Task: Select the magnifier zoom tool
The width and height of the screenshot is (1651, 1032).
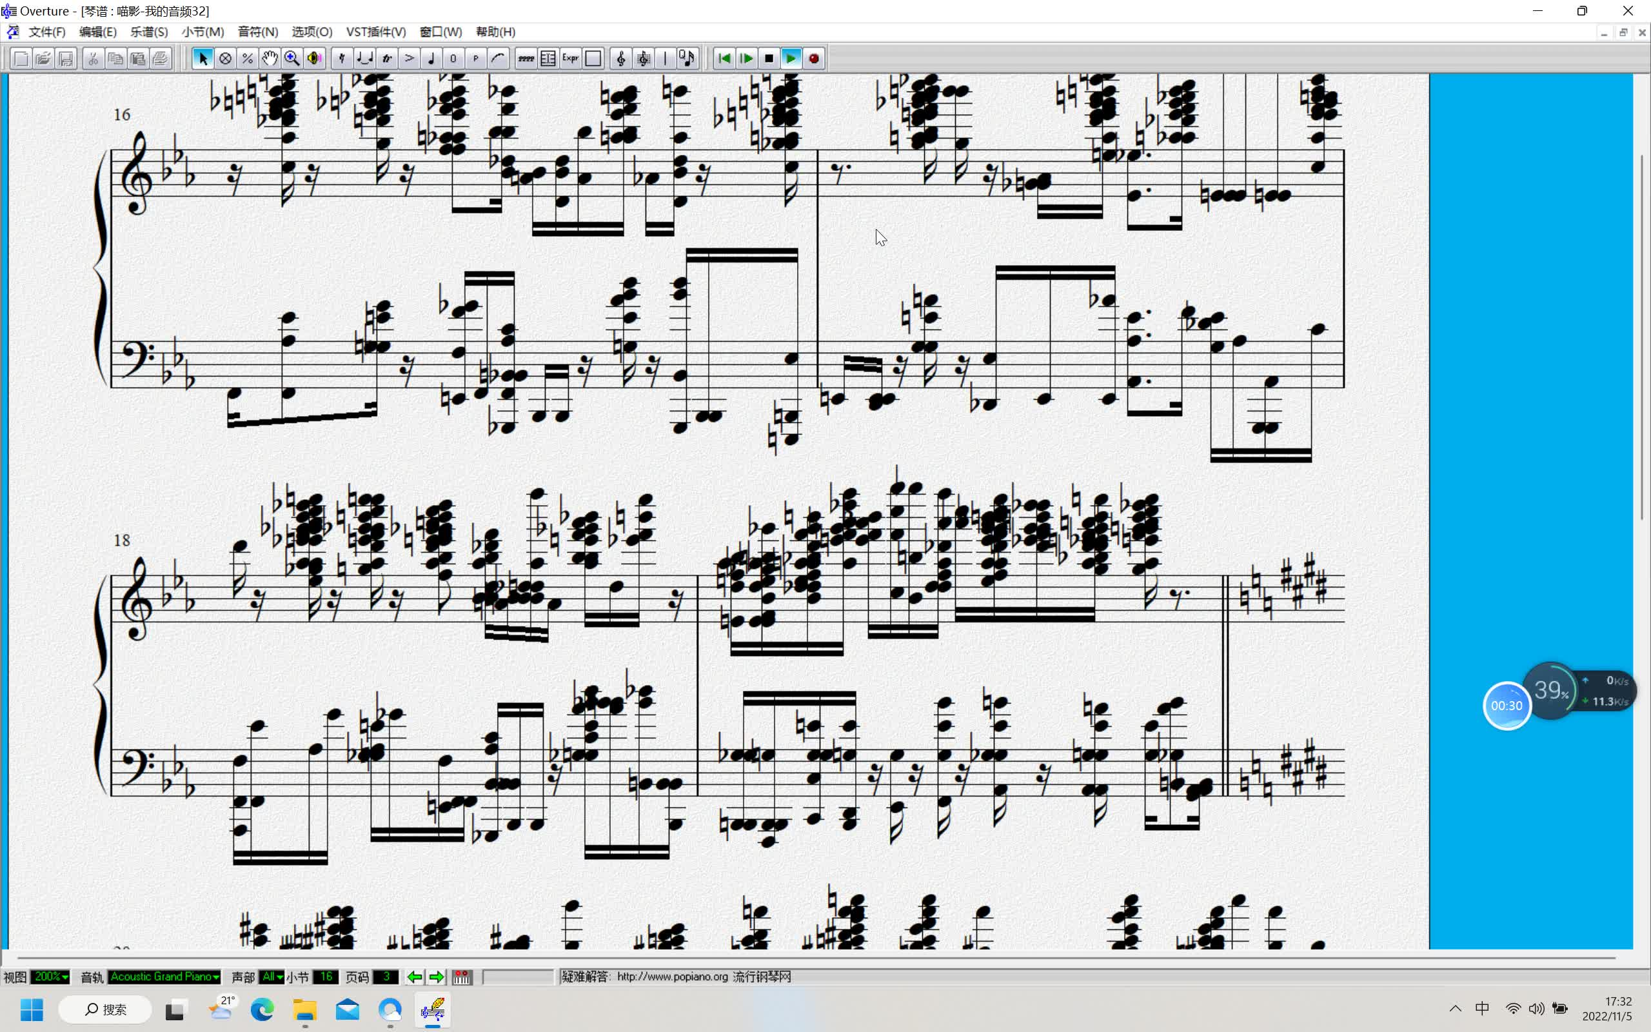Action: (x=292, y=59)
